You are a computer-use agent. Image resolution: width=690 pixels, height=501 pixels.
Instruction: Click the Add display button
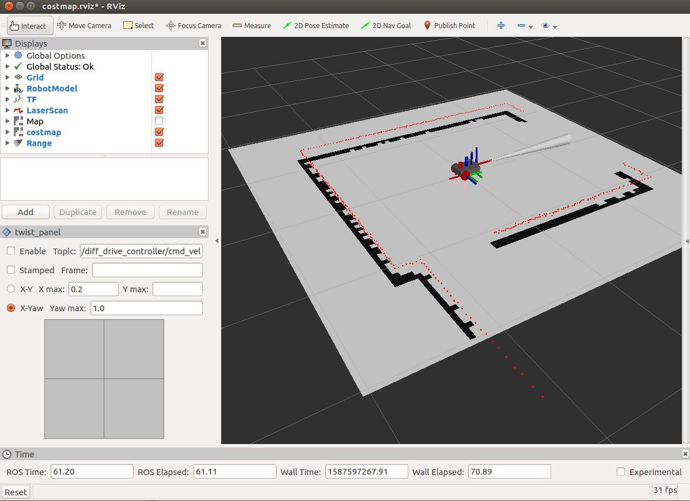point(25,212)
